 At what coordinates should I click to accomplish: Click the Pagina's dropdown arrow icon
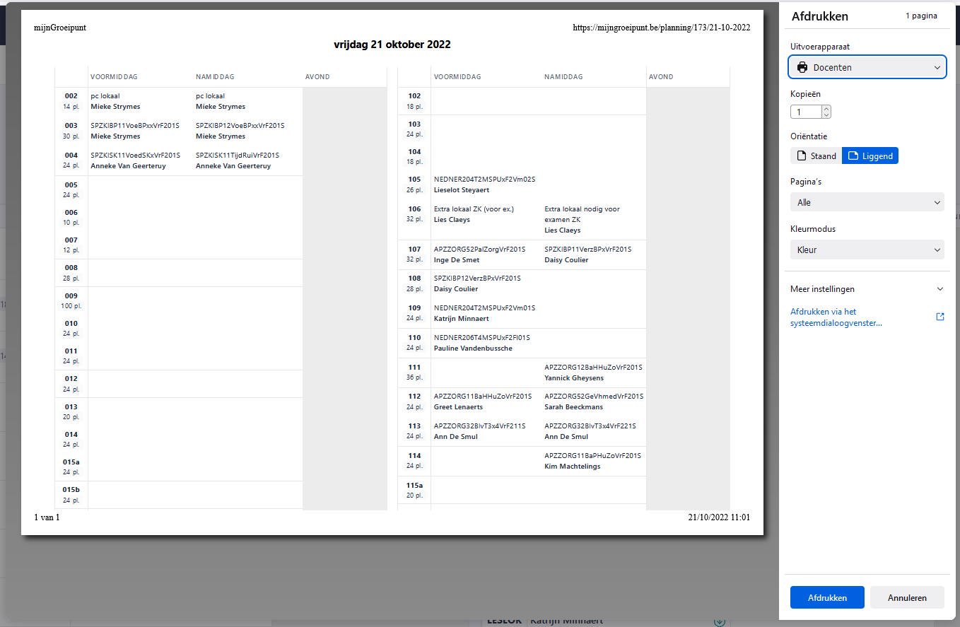coord(938,202)
